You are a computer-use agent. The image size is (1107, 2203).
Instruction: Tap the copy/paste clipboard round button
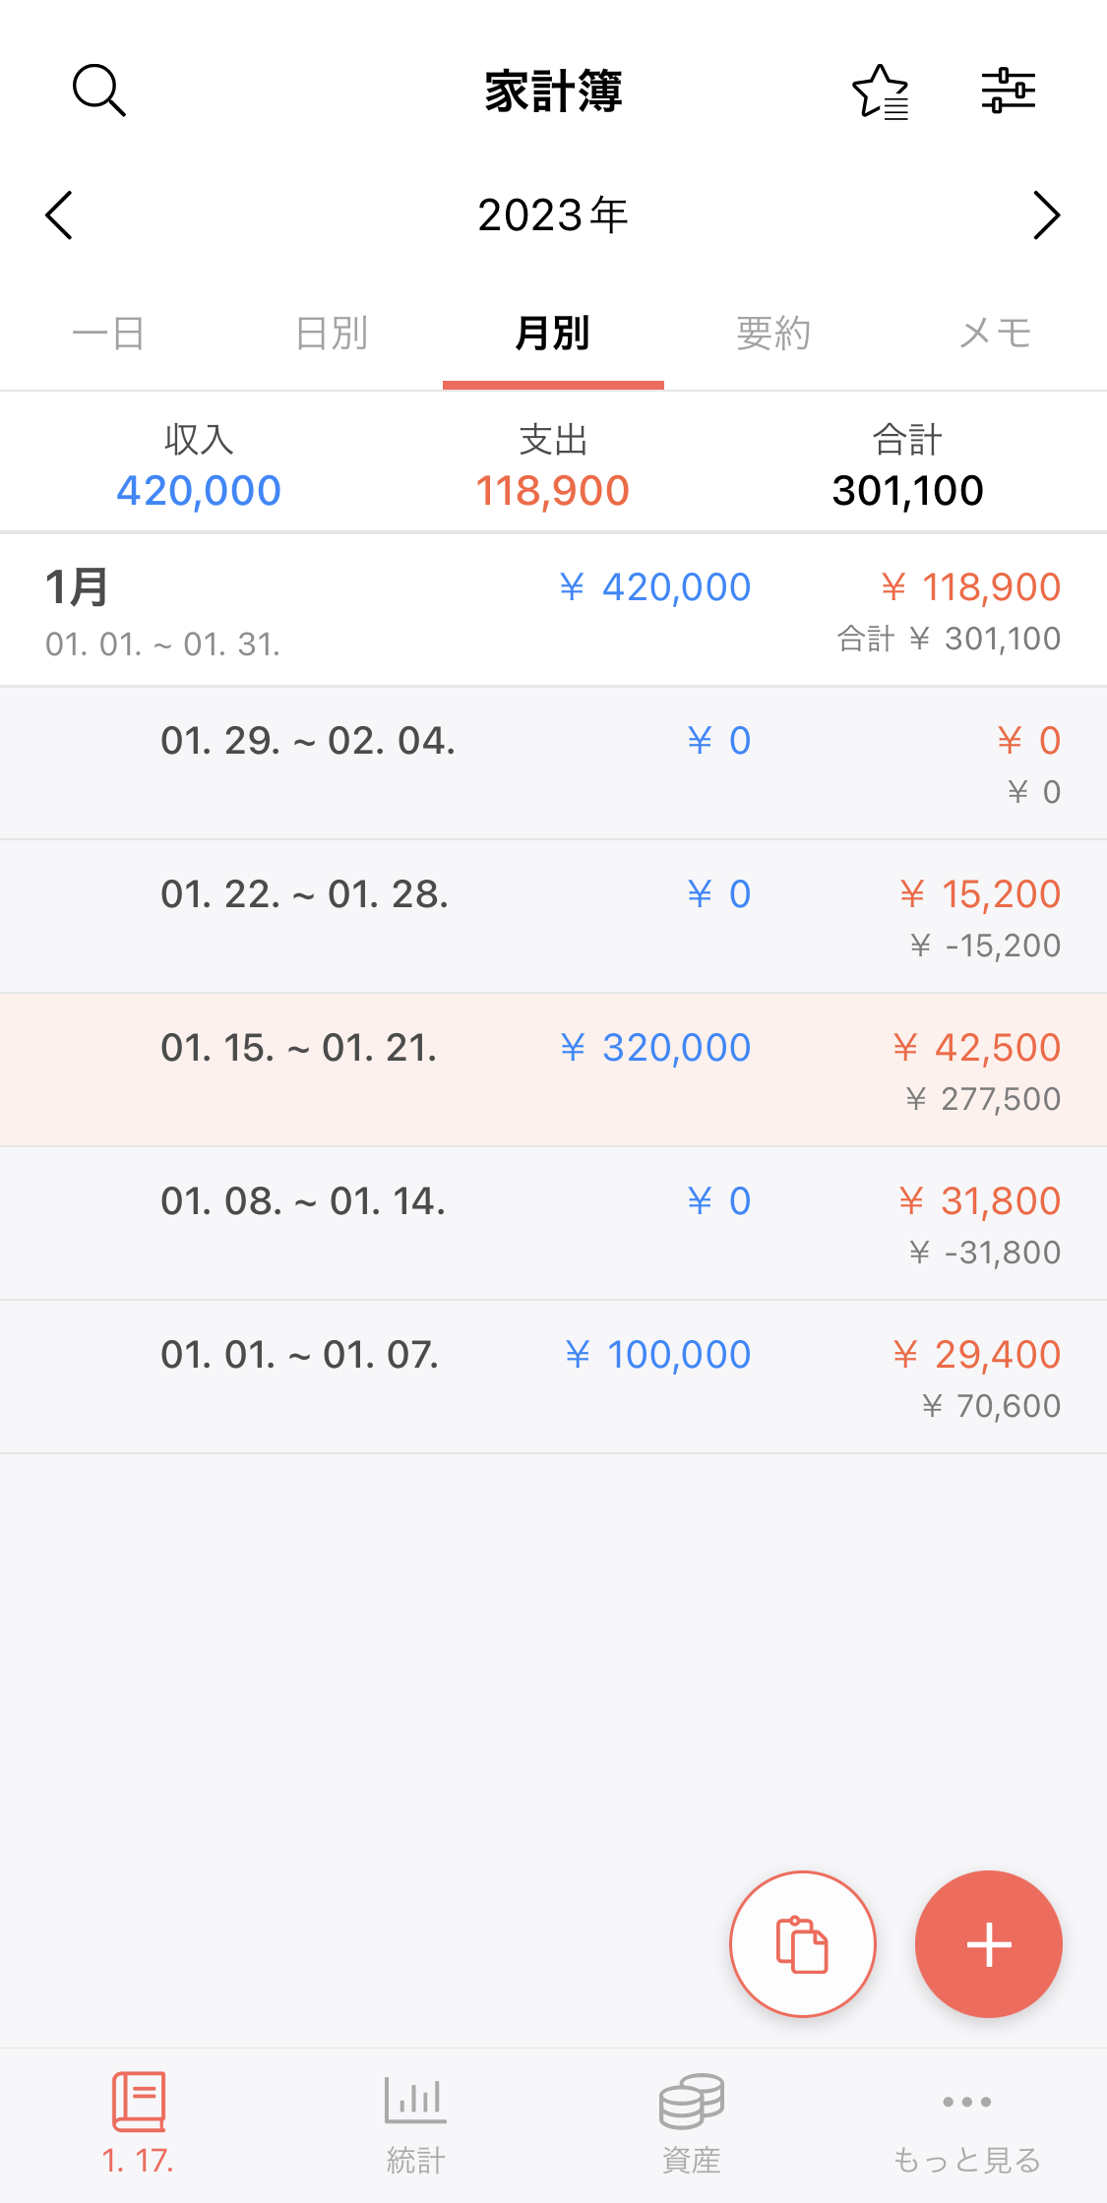click(802, 1944)
